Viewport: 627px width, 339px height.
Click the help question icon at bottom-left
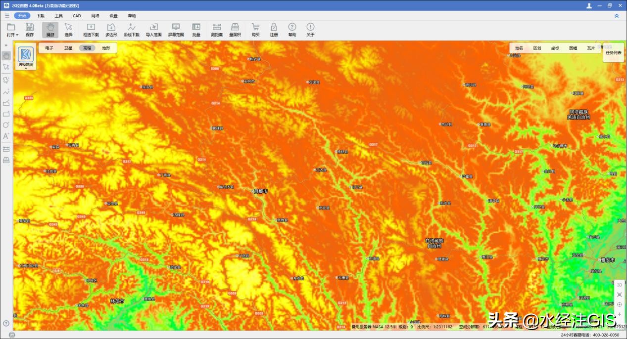(x=6, y=323)
